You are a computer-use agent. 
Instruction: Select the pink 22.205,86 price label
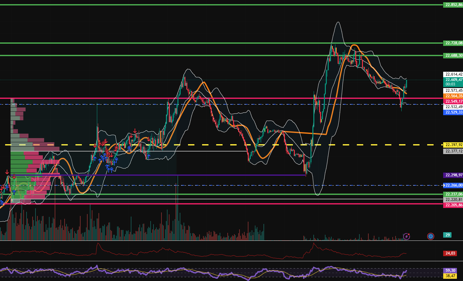pos(453,205)
